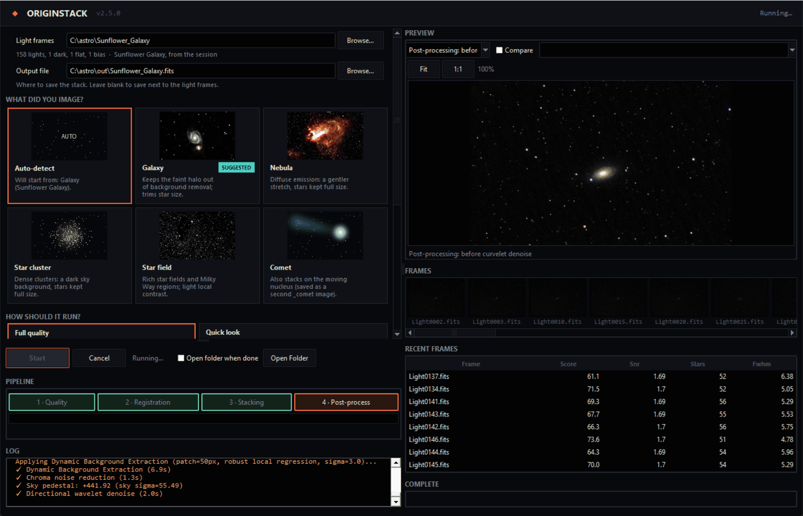This screenshot has height=516, width=803.
Task: Select the Auto-detect target card
Action: tap(70, 156)
